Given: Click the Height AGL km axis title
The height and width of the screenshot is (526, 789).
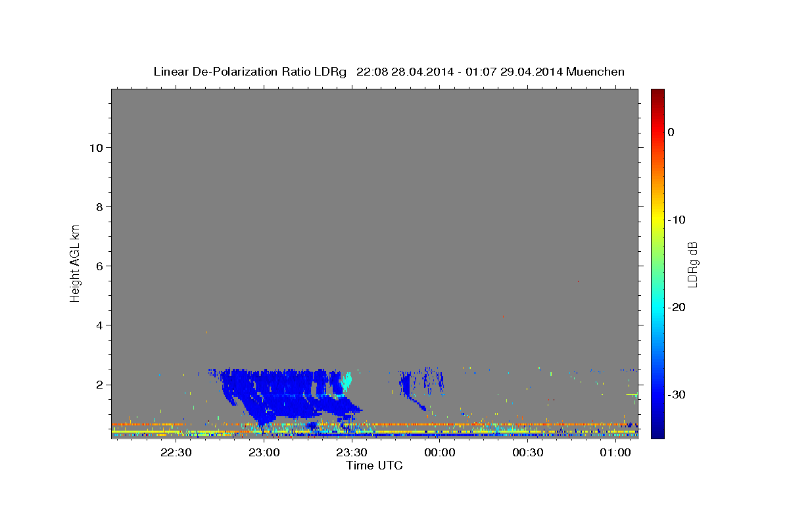Looking at the screenshot, I should [76, 262].
